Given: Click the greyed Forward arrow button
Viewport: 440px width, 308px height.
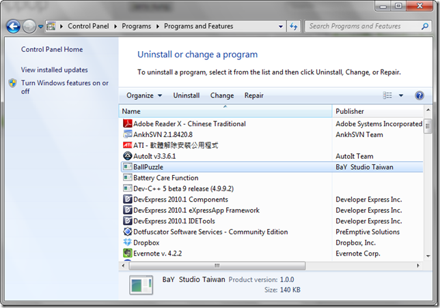Looking at the screenshot, I should click(29, 27).
